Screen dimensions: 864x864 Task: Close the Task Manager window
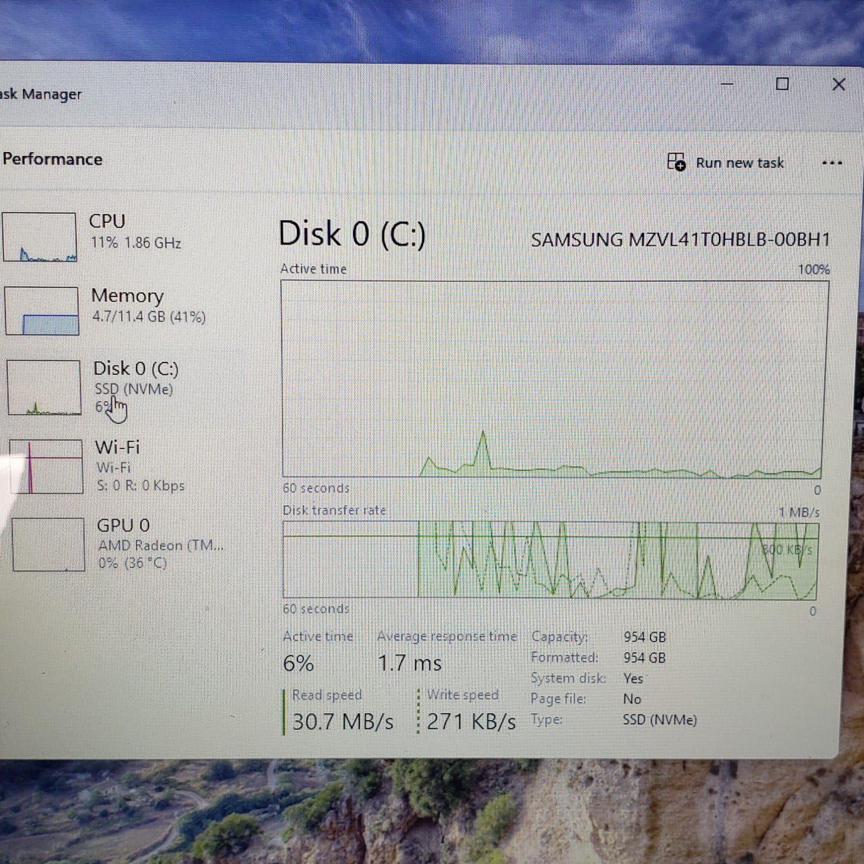(839, 85)
